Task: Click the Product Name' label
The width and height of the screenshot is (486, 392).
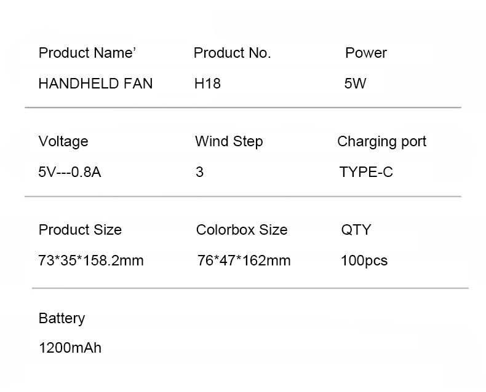Action: (x=87, y=53)
